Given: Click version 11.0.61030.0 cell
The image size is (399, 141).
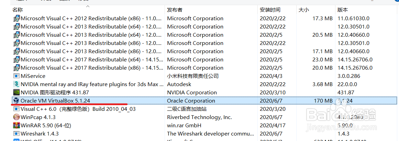Looking at the screenshot, I should click(x=353, y=19).
